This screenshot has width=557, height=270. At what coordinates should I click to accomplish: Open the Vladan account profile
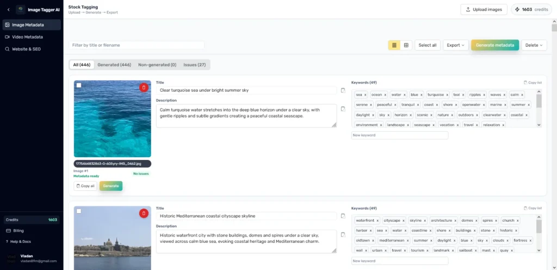[x=32, y=258]
